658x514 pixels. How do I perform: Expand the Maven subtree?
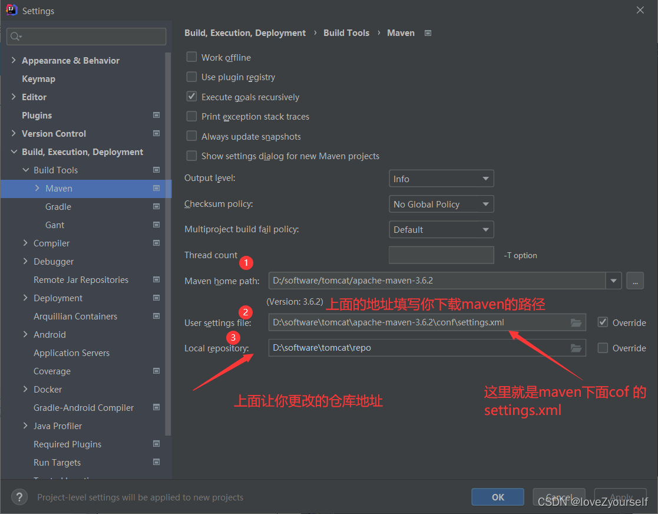(37, 188)
